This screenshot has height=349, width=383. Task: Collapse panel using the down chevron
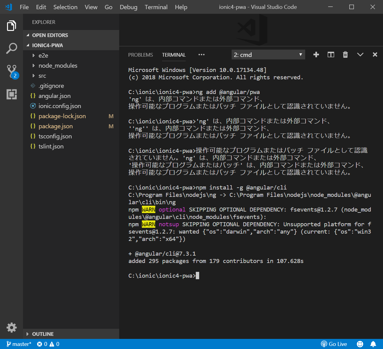[360, 54]
